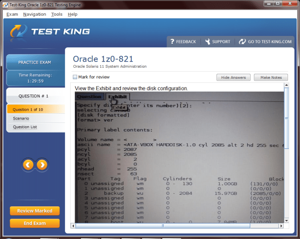Click the 'Cylinders' column header in exhibit
Screen dimensions: 300x239
coord(177,179)
